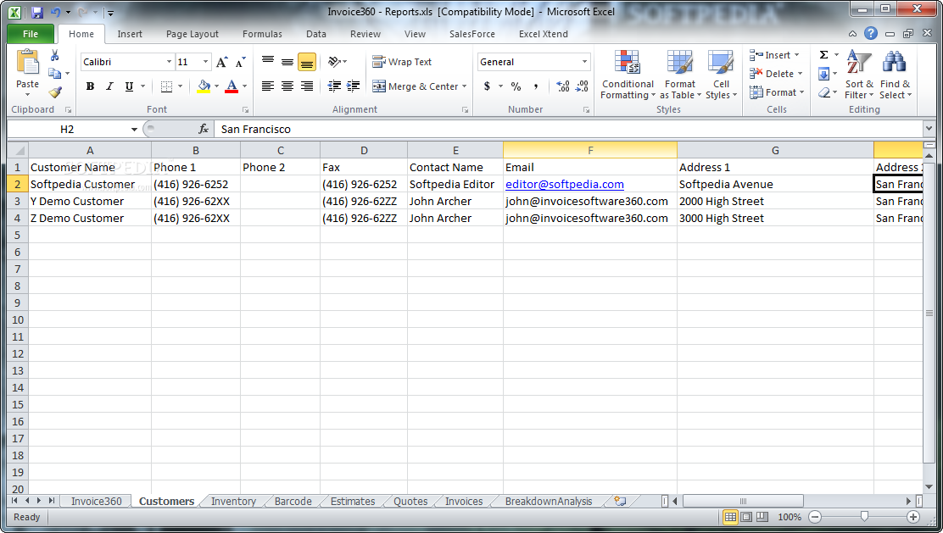Toggle Bold formatting
The height and width of the screenshot is (533, 943).
tap(90, 86)
